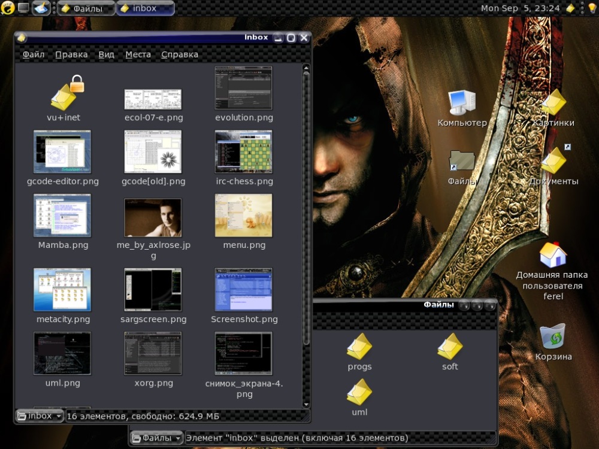Switch to inbox taskbar window button

coord(145,8)
